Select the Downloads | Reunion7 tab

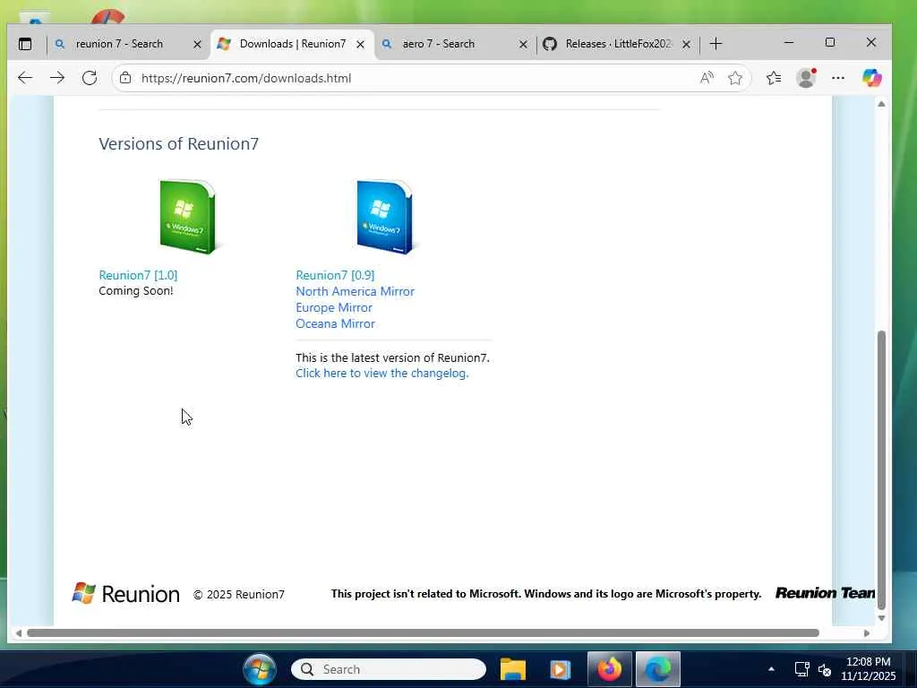pos(293,44)
